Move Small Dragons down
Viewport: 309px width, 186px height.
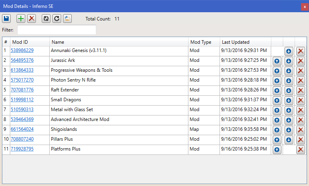[289, 100]
